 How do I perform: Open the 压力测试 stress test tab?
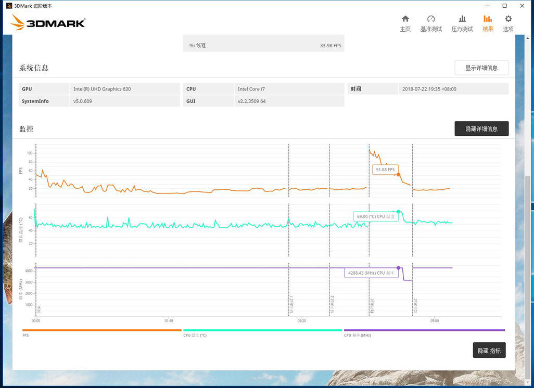click(462, 23)
